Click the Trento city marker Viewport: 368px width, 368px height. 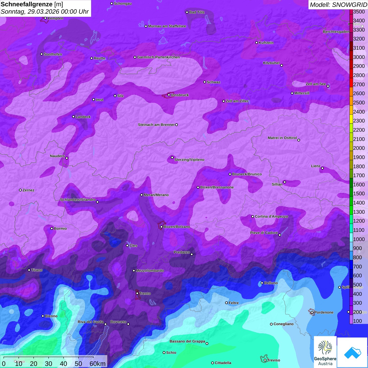pyautogui.click(x=137, y=293)
